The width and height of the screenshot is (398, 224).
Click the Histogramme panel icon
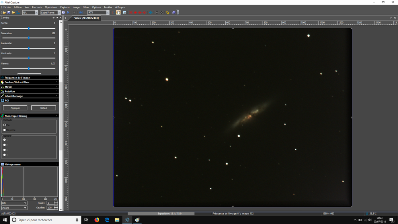pos(2,164)
